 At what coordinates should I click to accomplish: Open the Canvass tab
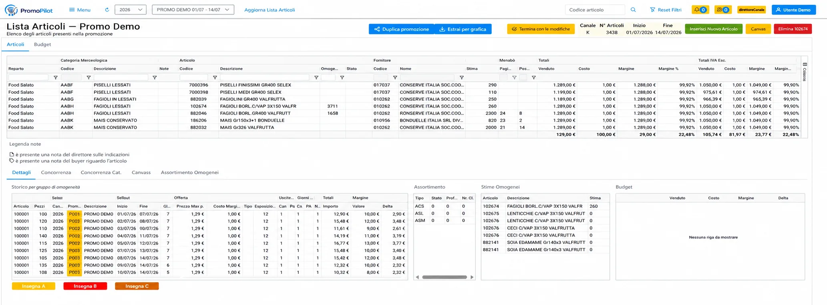[141, 173]
